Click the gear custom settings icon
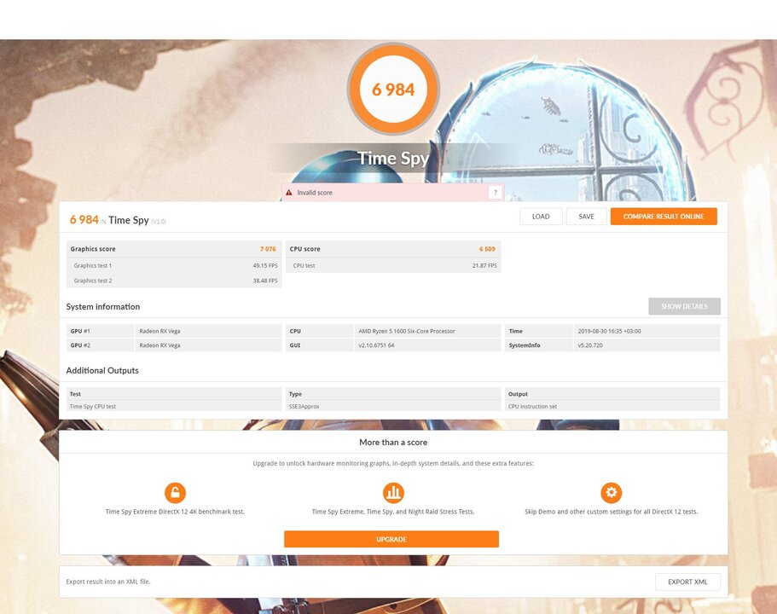 (x=611, y=493)
